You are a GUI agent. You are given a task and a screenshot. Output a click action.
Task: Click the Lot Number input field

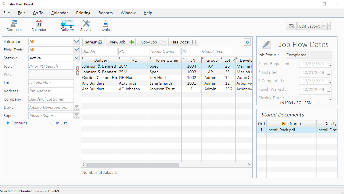51,83
